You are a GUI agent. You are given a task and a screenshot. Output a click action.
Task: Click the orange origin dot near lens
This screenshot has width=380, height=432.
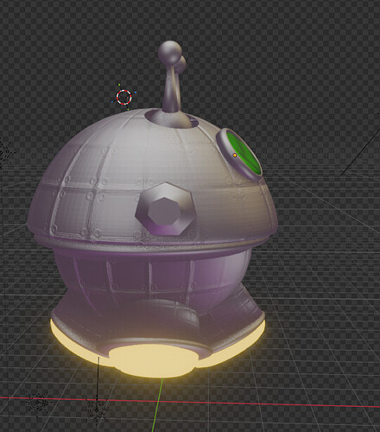[235, 155]
